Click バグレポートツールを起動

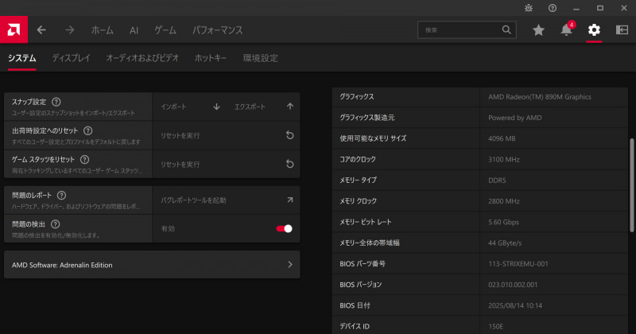pyautogui.click(x=193, y=200)
